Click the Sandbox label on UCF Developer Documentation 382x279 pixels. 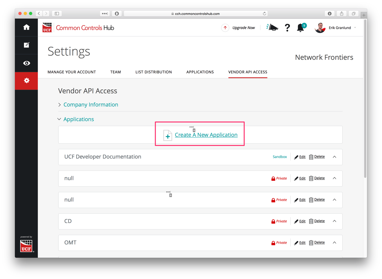pos(280,156)
